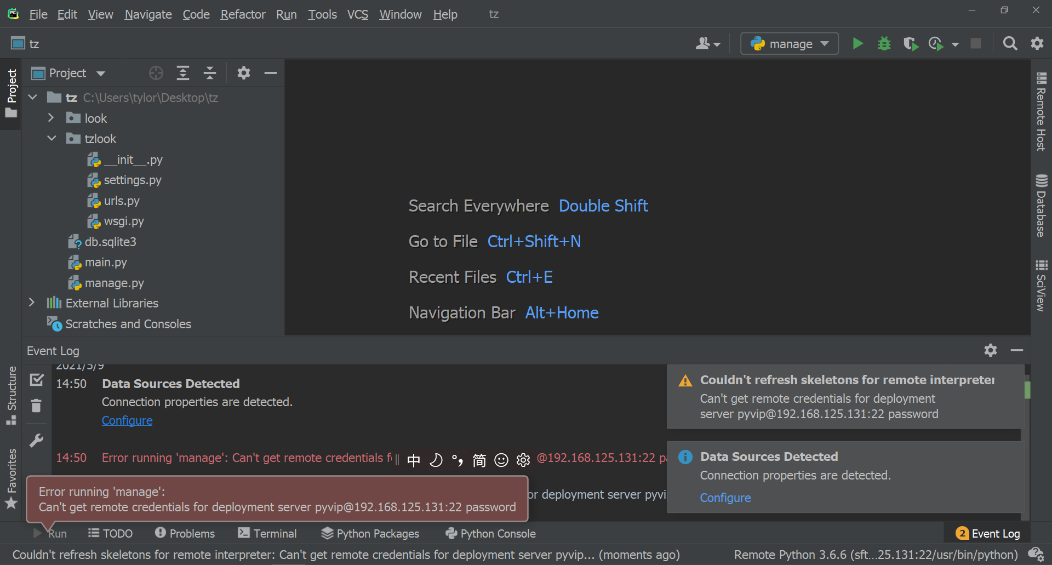This screenshot has height=565, width=1052.
Task: Open the Problems tab
Action: click(185, 533)
